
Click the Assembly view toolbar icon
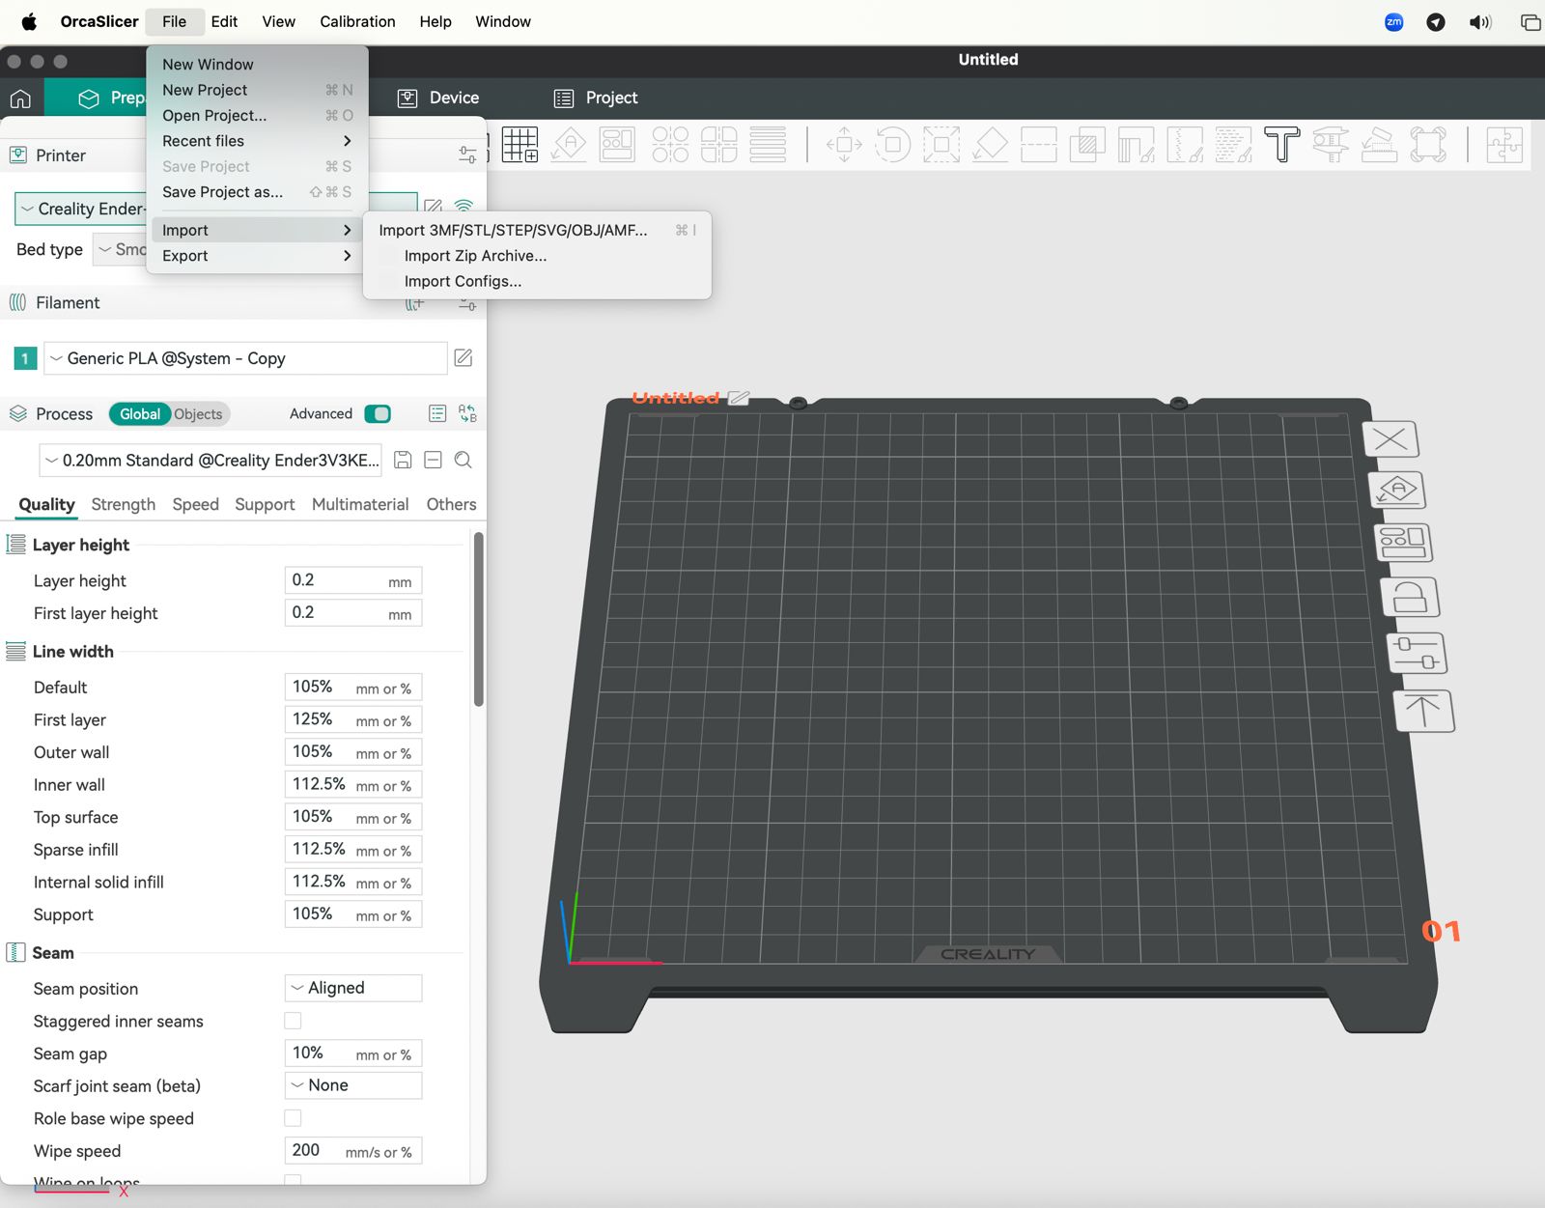(x=1503, y=145)
